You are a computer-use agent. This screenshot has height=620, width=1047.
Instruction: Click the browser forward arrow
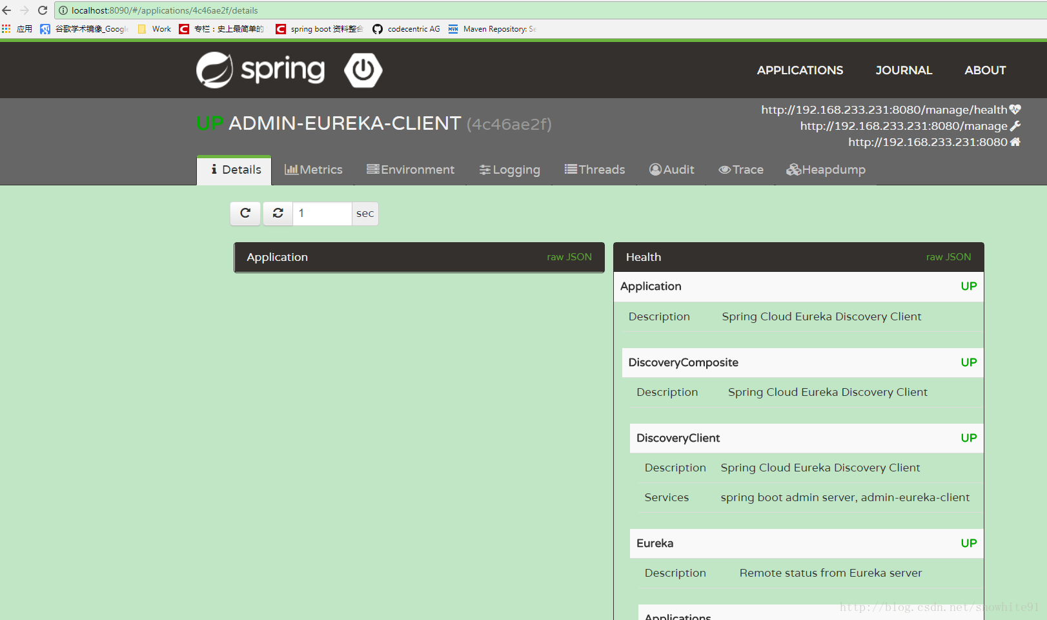(x=25, y=10)
